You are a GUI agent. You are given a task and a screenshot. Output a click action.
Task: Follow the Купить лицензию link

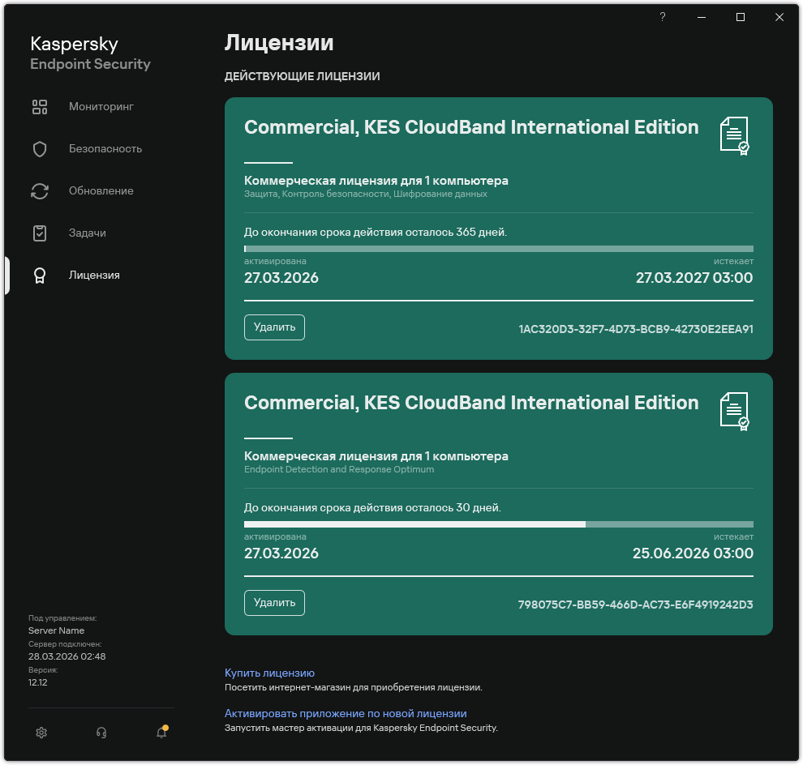click(270, 673)
